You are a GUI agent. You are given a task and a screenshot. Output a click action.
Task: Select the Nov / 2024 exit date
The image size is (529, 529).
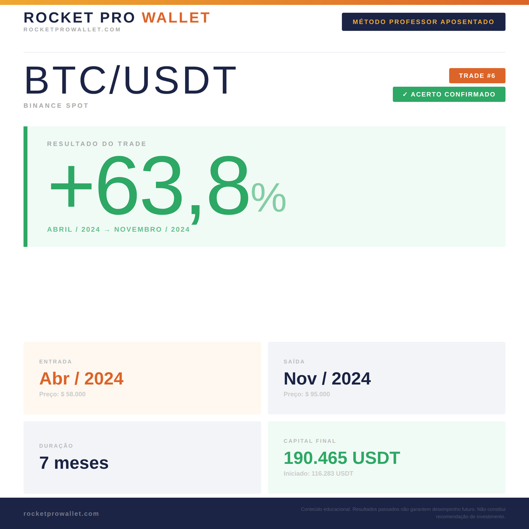(x=327, y=379)
